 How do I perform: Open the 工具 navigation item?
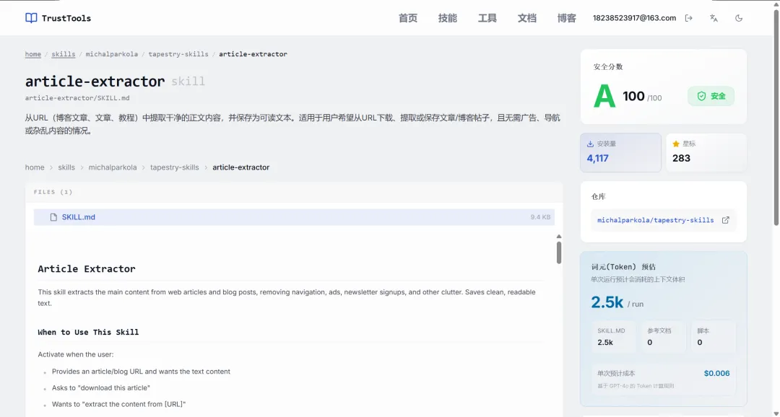click(487, 18)
